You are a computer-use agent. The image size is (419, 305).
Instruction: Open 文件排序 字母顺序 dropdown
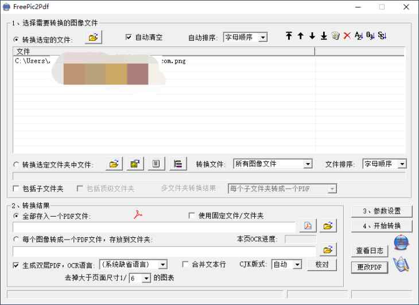point(384,164)
